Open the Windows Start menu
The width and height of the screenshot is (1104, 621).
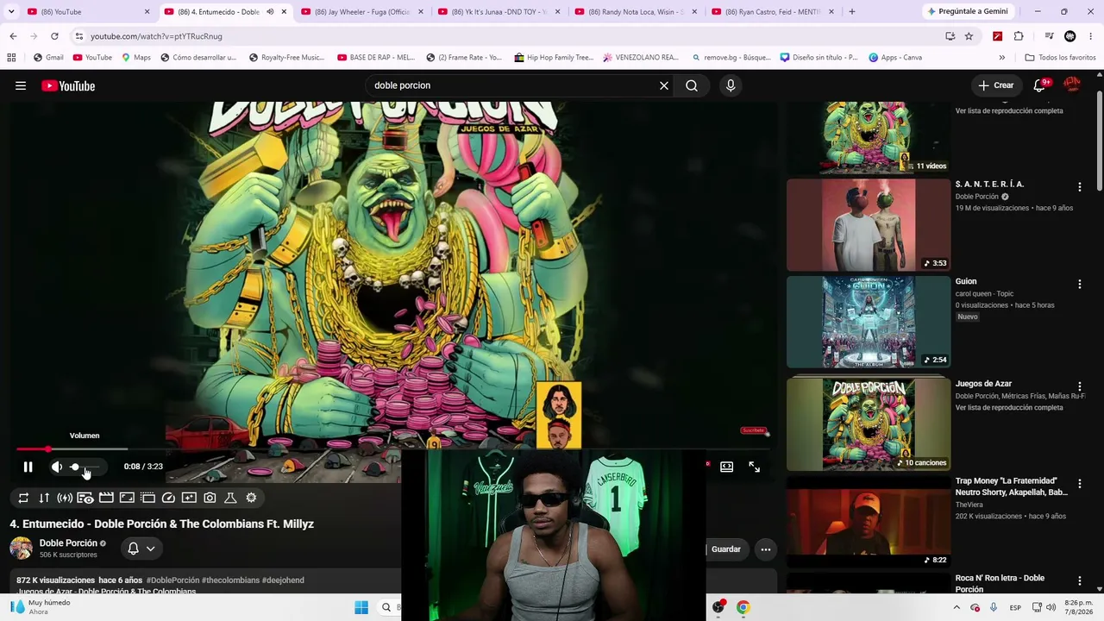point(361,607)
